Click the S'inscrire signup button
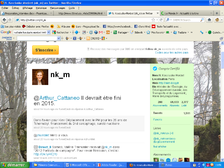Viewport: 224px width, 168px height. click(45, 50)
